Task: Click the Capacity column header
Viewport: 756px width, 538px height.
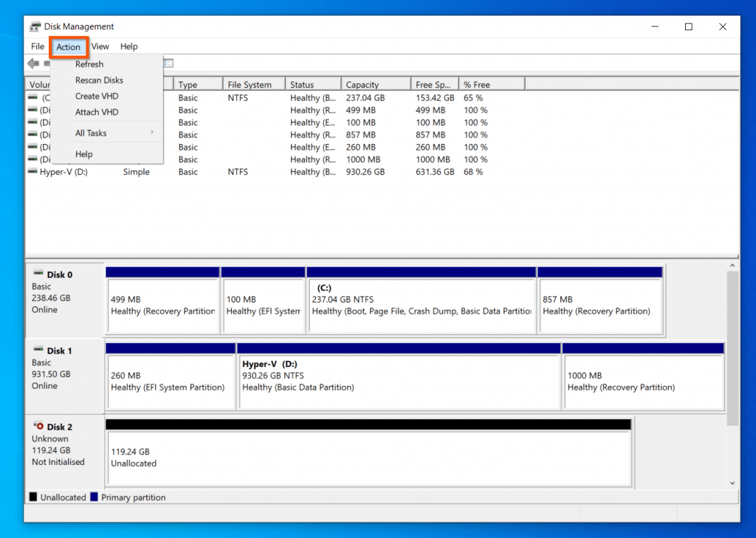Action: (x=375, y=83)
